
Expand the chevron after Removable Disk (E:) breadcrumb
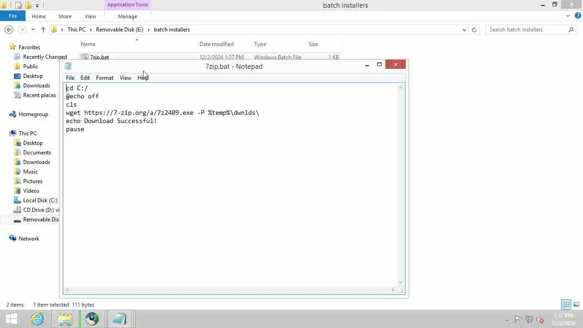click(148, 30)
